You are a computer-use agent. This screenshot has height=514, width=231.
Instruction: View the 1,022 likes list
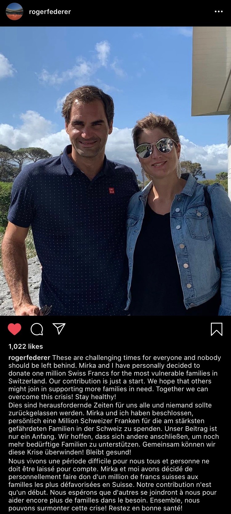pos(26,346)
